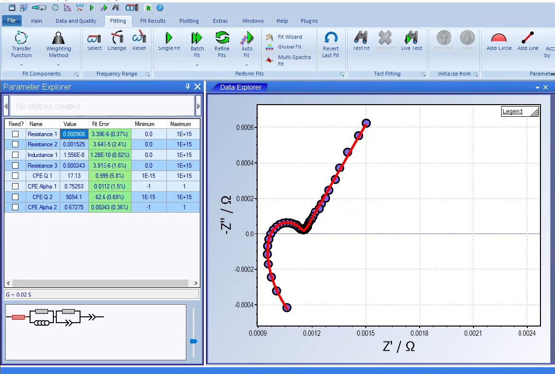Viewport: 555px width, 374px height.
Task: Open Data Explorer tab list dropdown
Action: 538,87
